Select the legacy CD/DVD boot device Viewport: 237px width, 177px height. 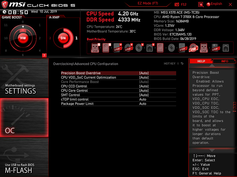[171, 48]
